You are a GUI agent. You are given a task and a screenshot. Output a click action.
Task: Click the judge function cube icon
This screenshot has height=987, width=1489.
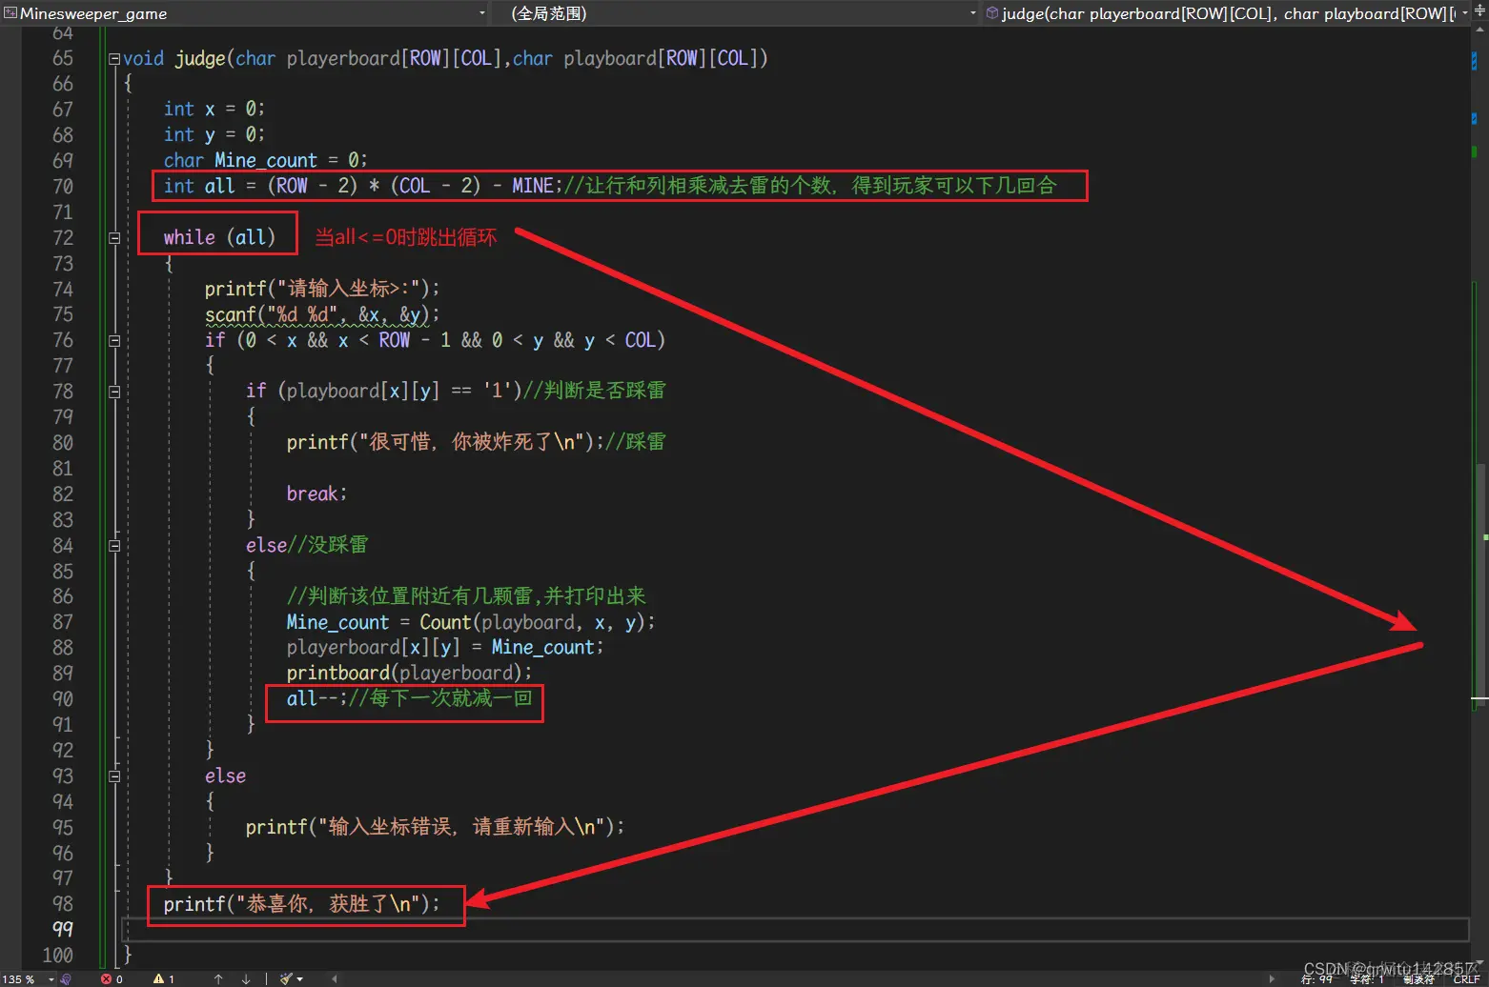[992, 13]
